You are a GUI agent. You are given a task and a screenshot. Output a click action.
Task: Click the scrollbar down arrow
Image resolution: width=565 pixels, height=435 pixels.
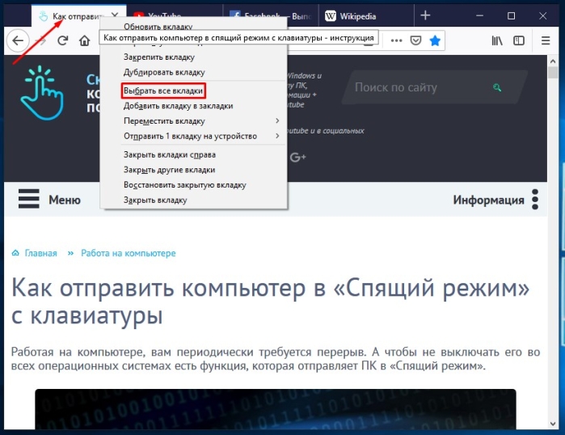pyautogui.click(x=552, y=424)
